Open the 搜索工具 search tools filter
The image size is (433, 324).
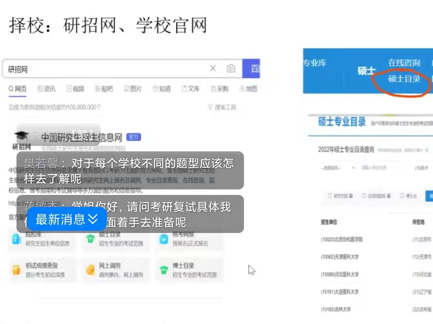tap(222, 107)
